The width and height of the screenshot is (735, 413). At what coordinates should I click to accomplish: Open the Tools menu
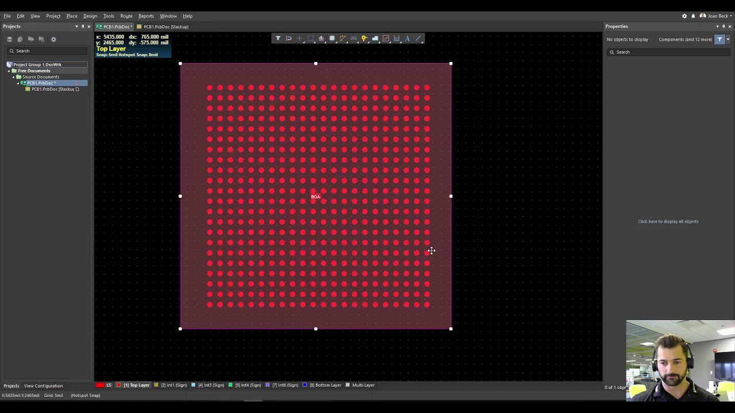[109, 16]
